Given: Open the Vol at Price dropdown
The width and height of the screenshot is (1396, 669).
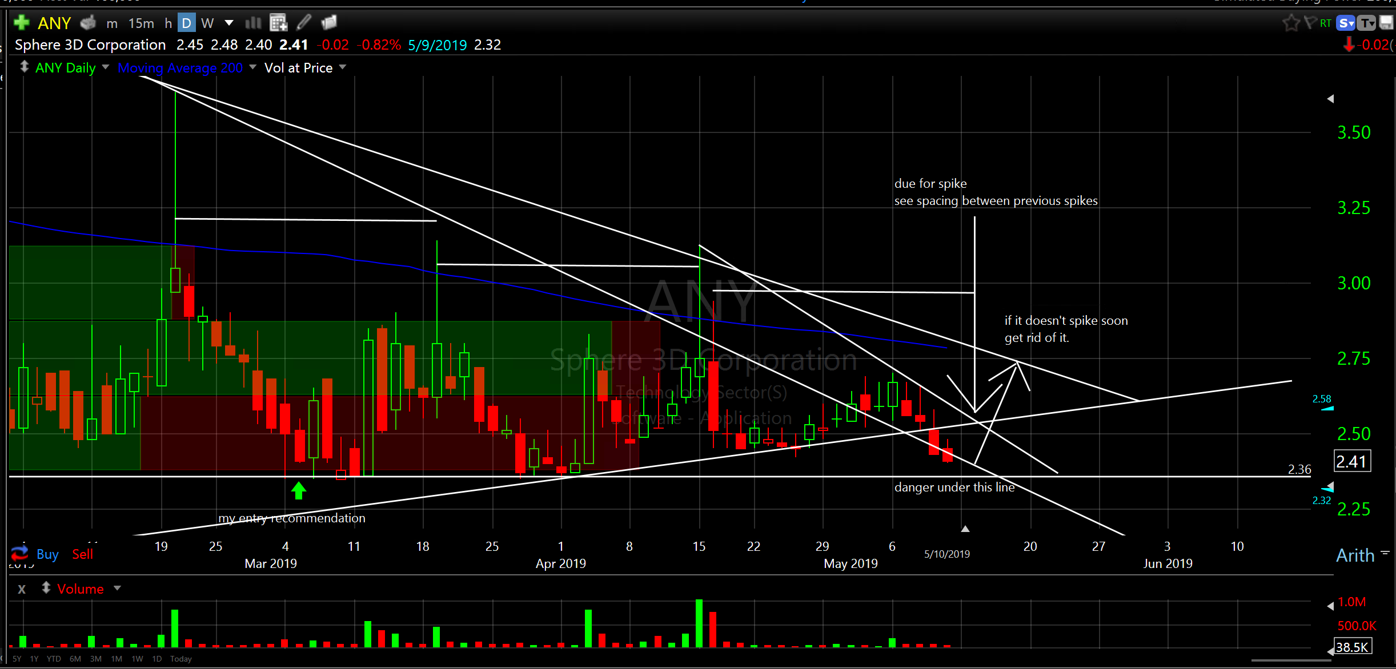Looking at the screenshot, I should click(x=343, y=67).
